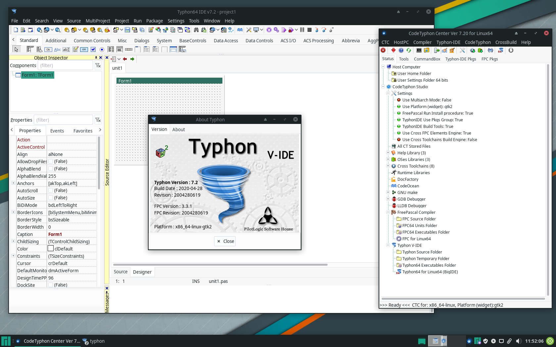
Task: Toggle the AllowDropFiles checkbox
Action: [51, 161]
